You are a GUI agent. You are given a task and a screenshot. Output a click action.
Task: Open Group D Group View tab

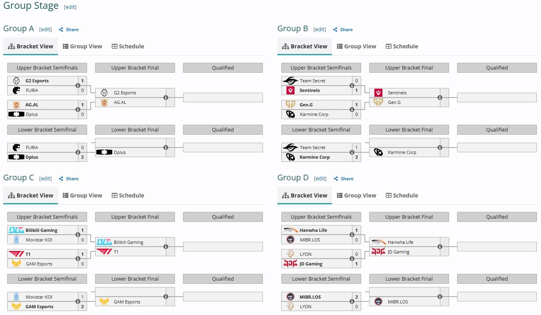[x=356, y=195]
